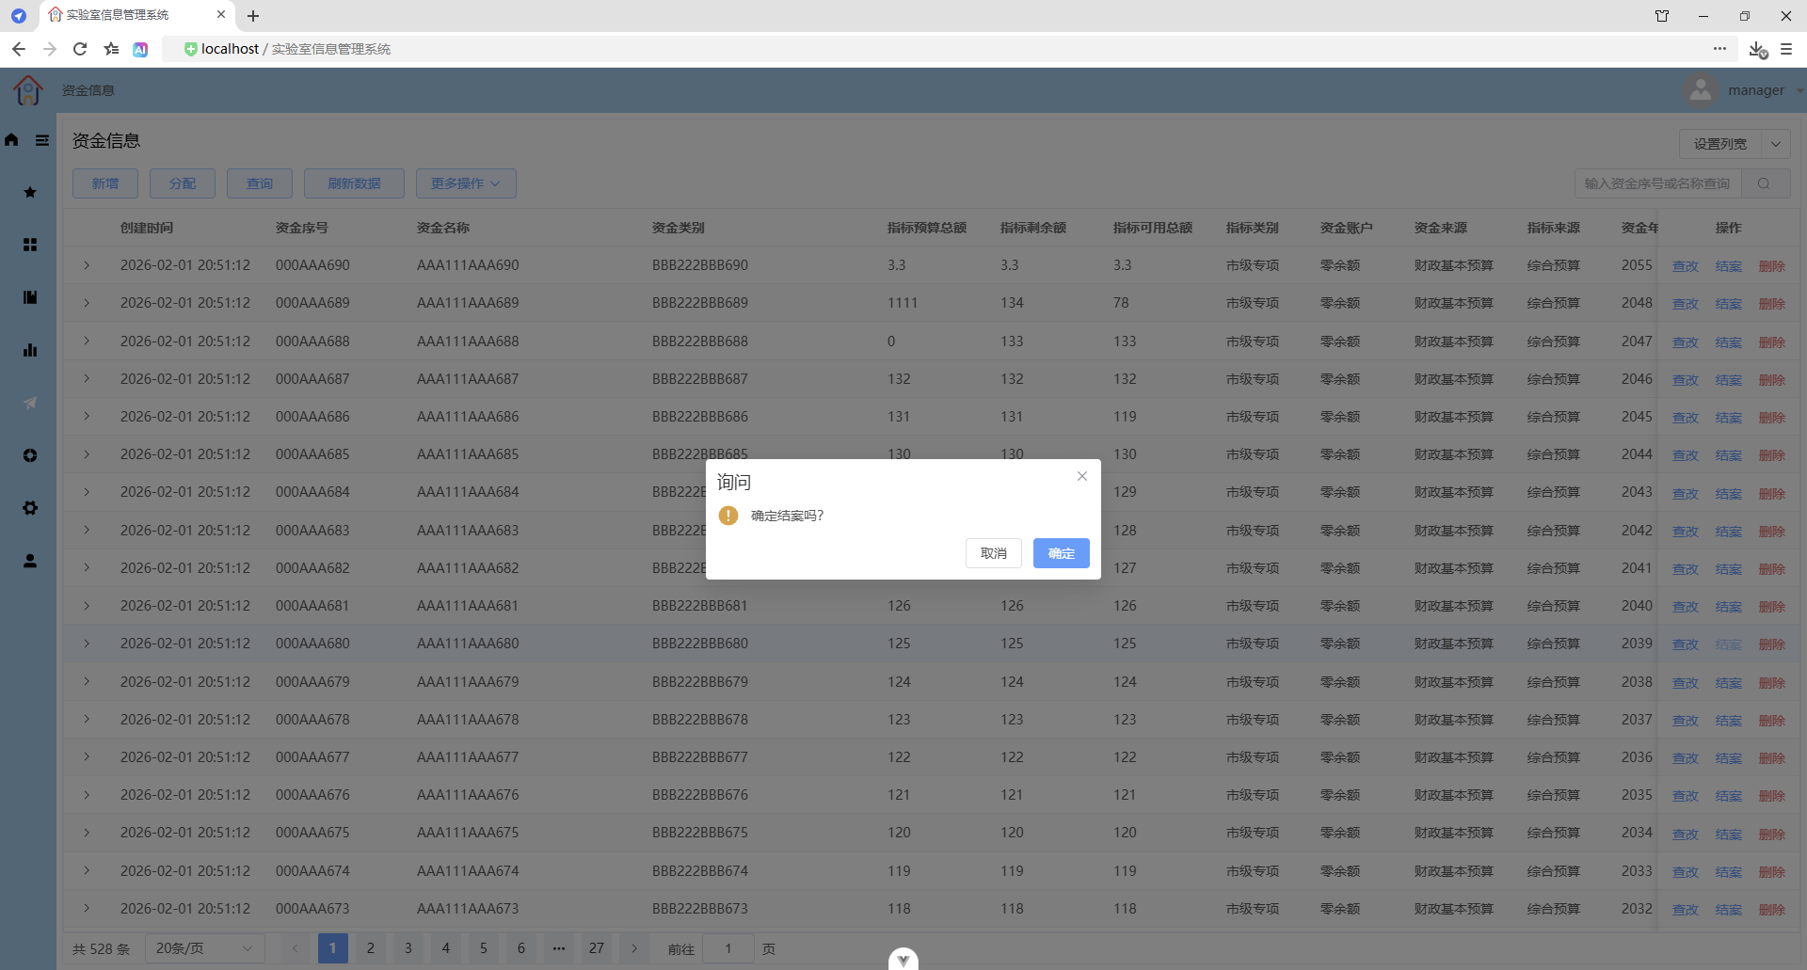Close the 询问 dialog with X icon

pyautogui.click(x=1082, y=476)
